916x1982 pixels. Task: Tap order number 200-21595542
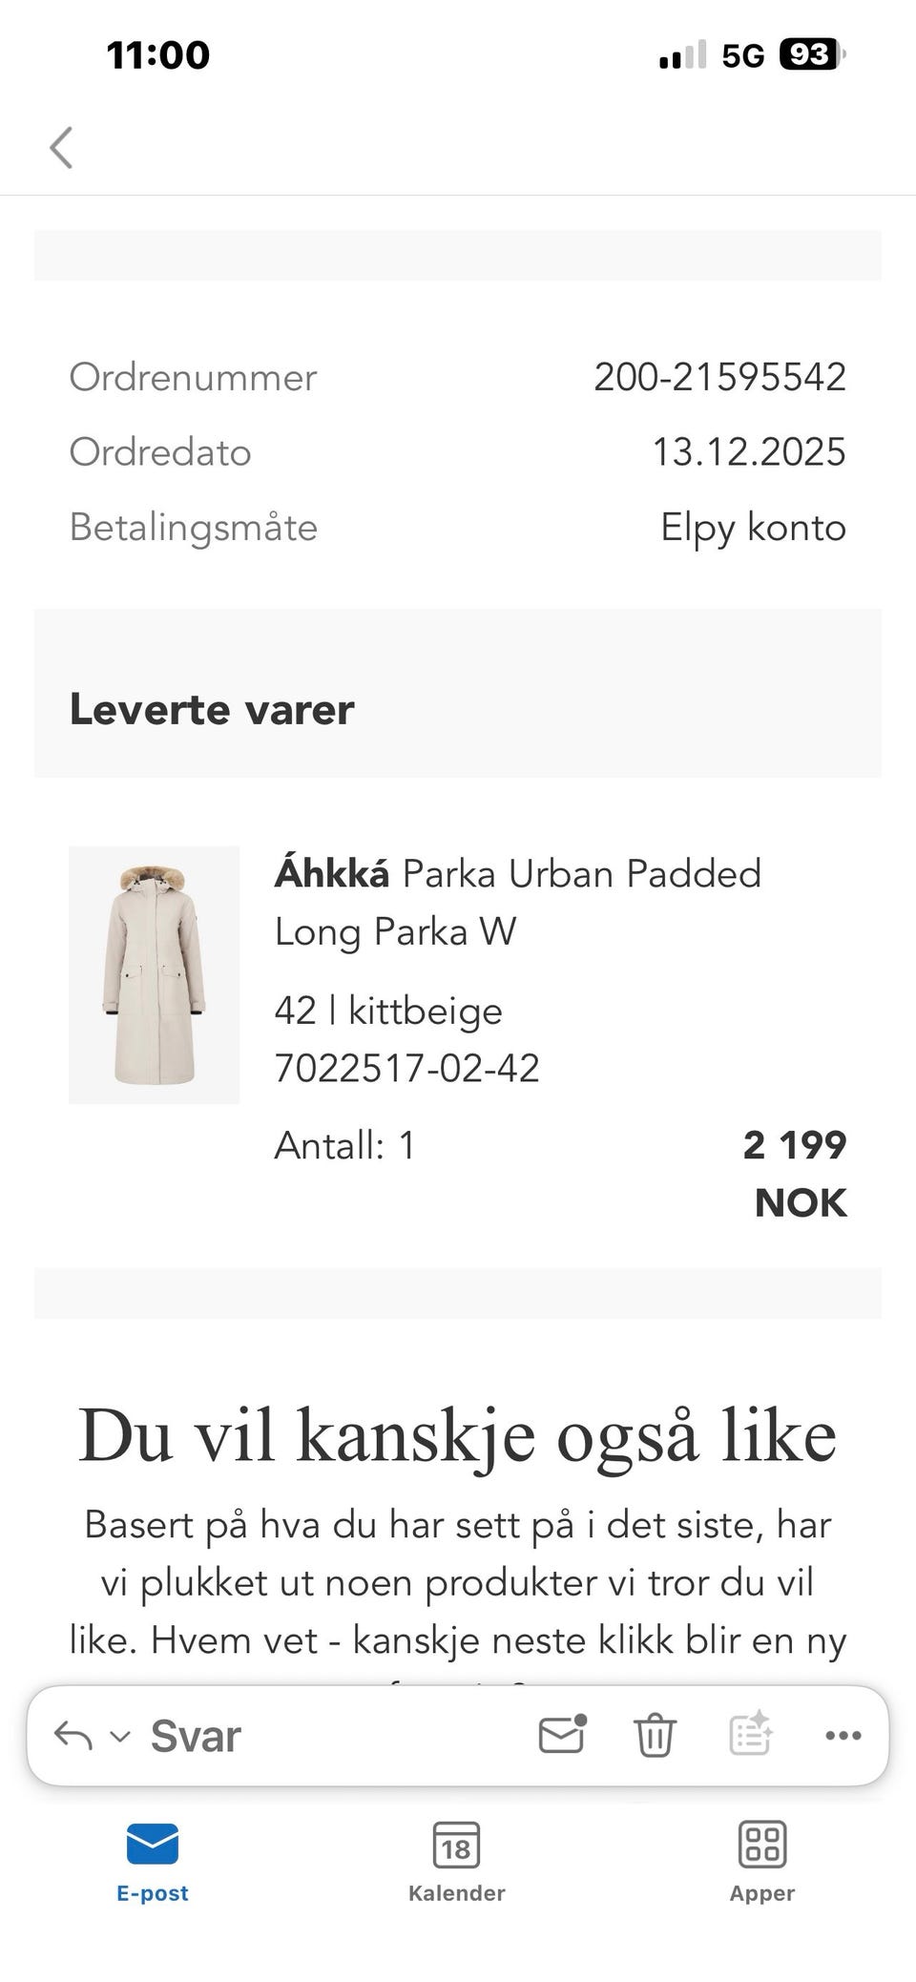pyautogui.click(x=719, y=377)
